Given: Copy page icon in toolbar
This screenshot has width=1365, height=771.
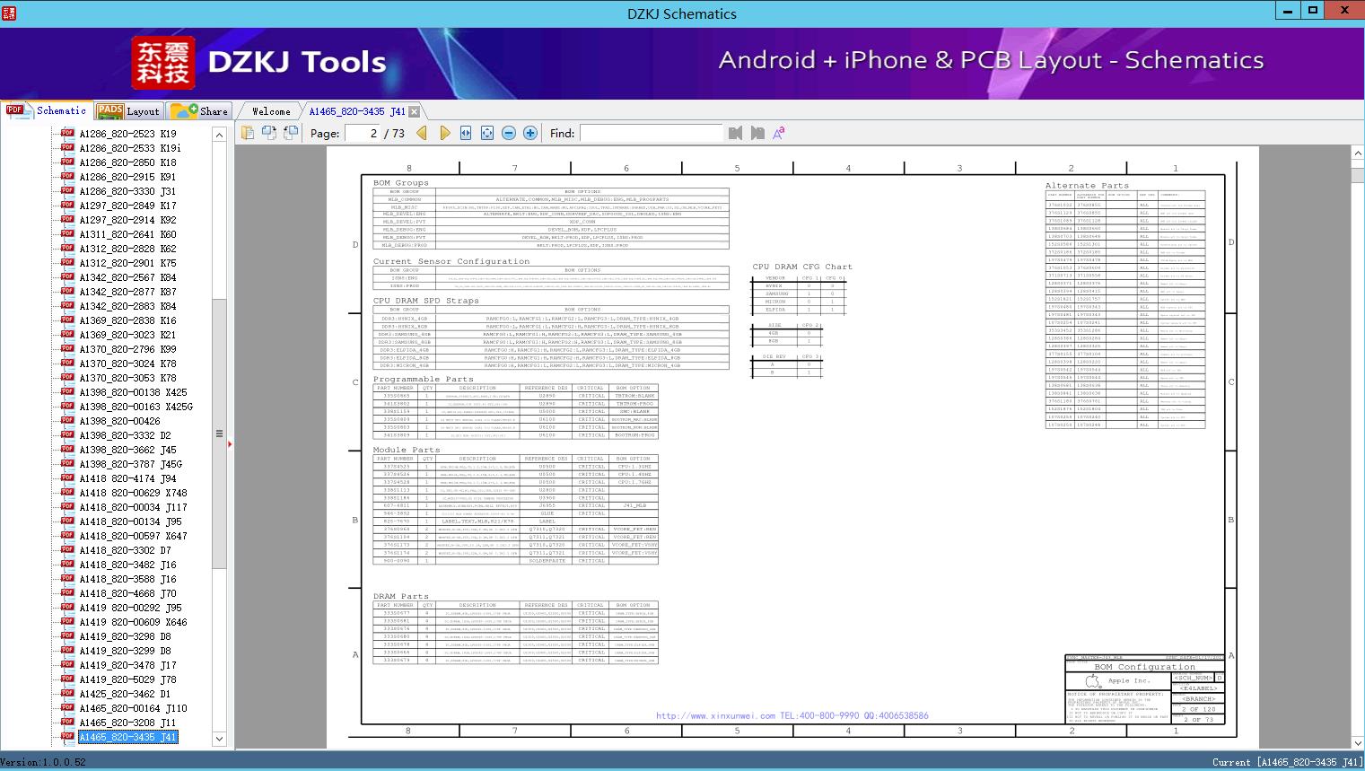Looking at the screenshot, I should 248,133.
